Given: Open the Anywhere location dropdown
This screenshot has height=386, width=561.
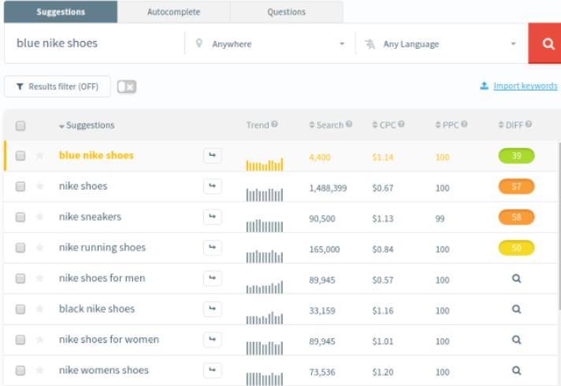Looking at the screenshot, I should pos(270,43).
